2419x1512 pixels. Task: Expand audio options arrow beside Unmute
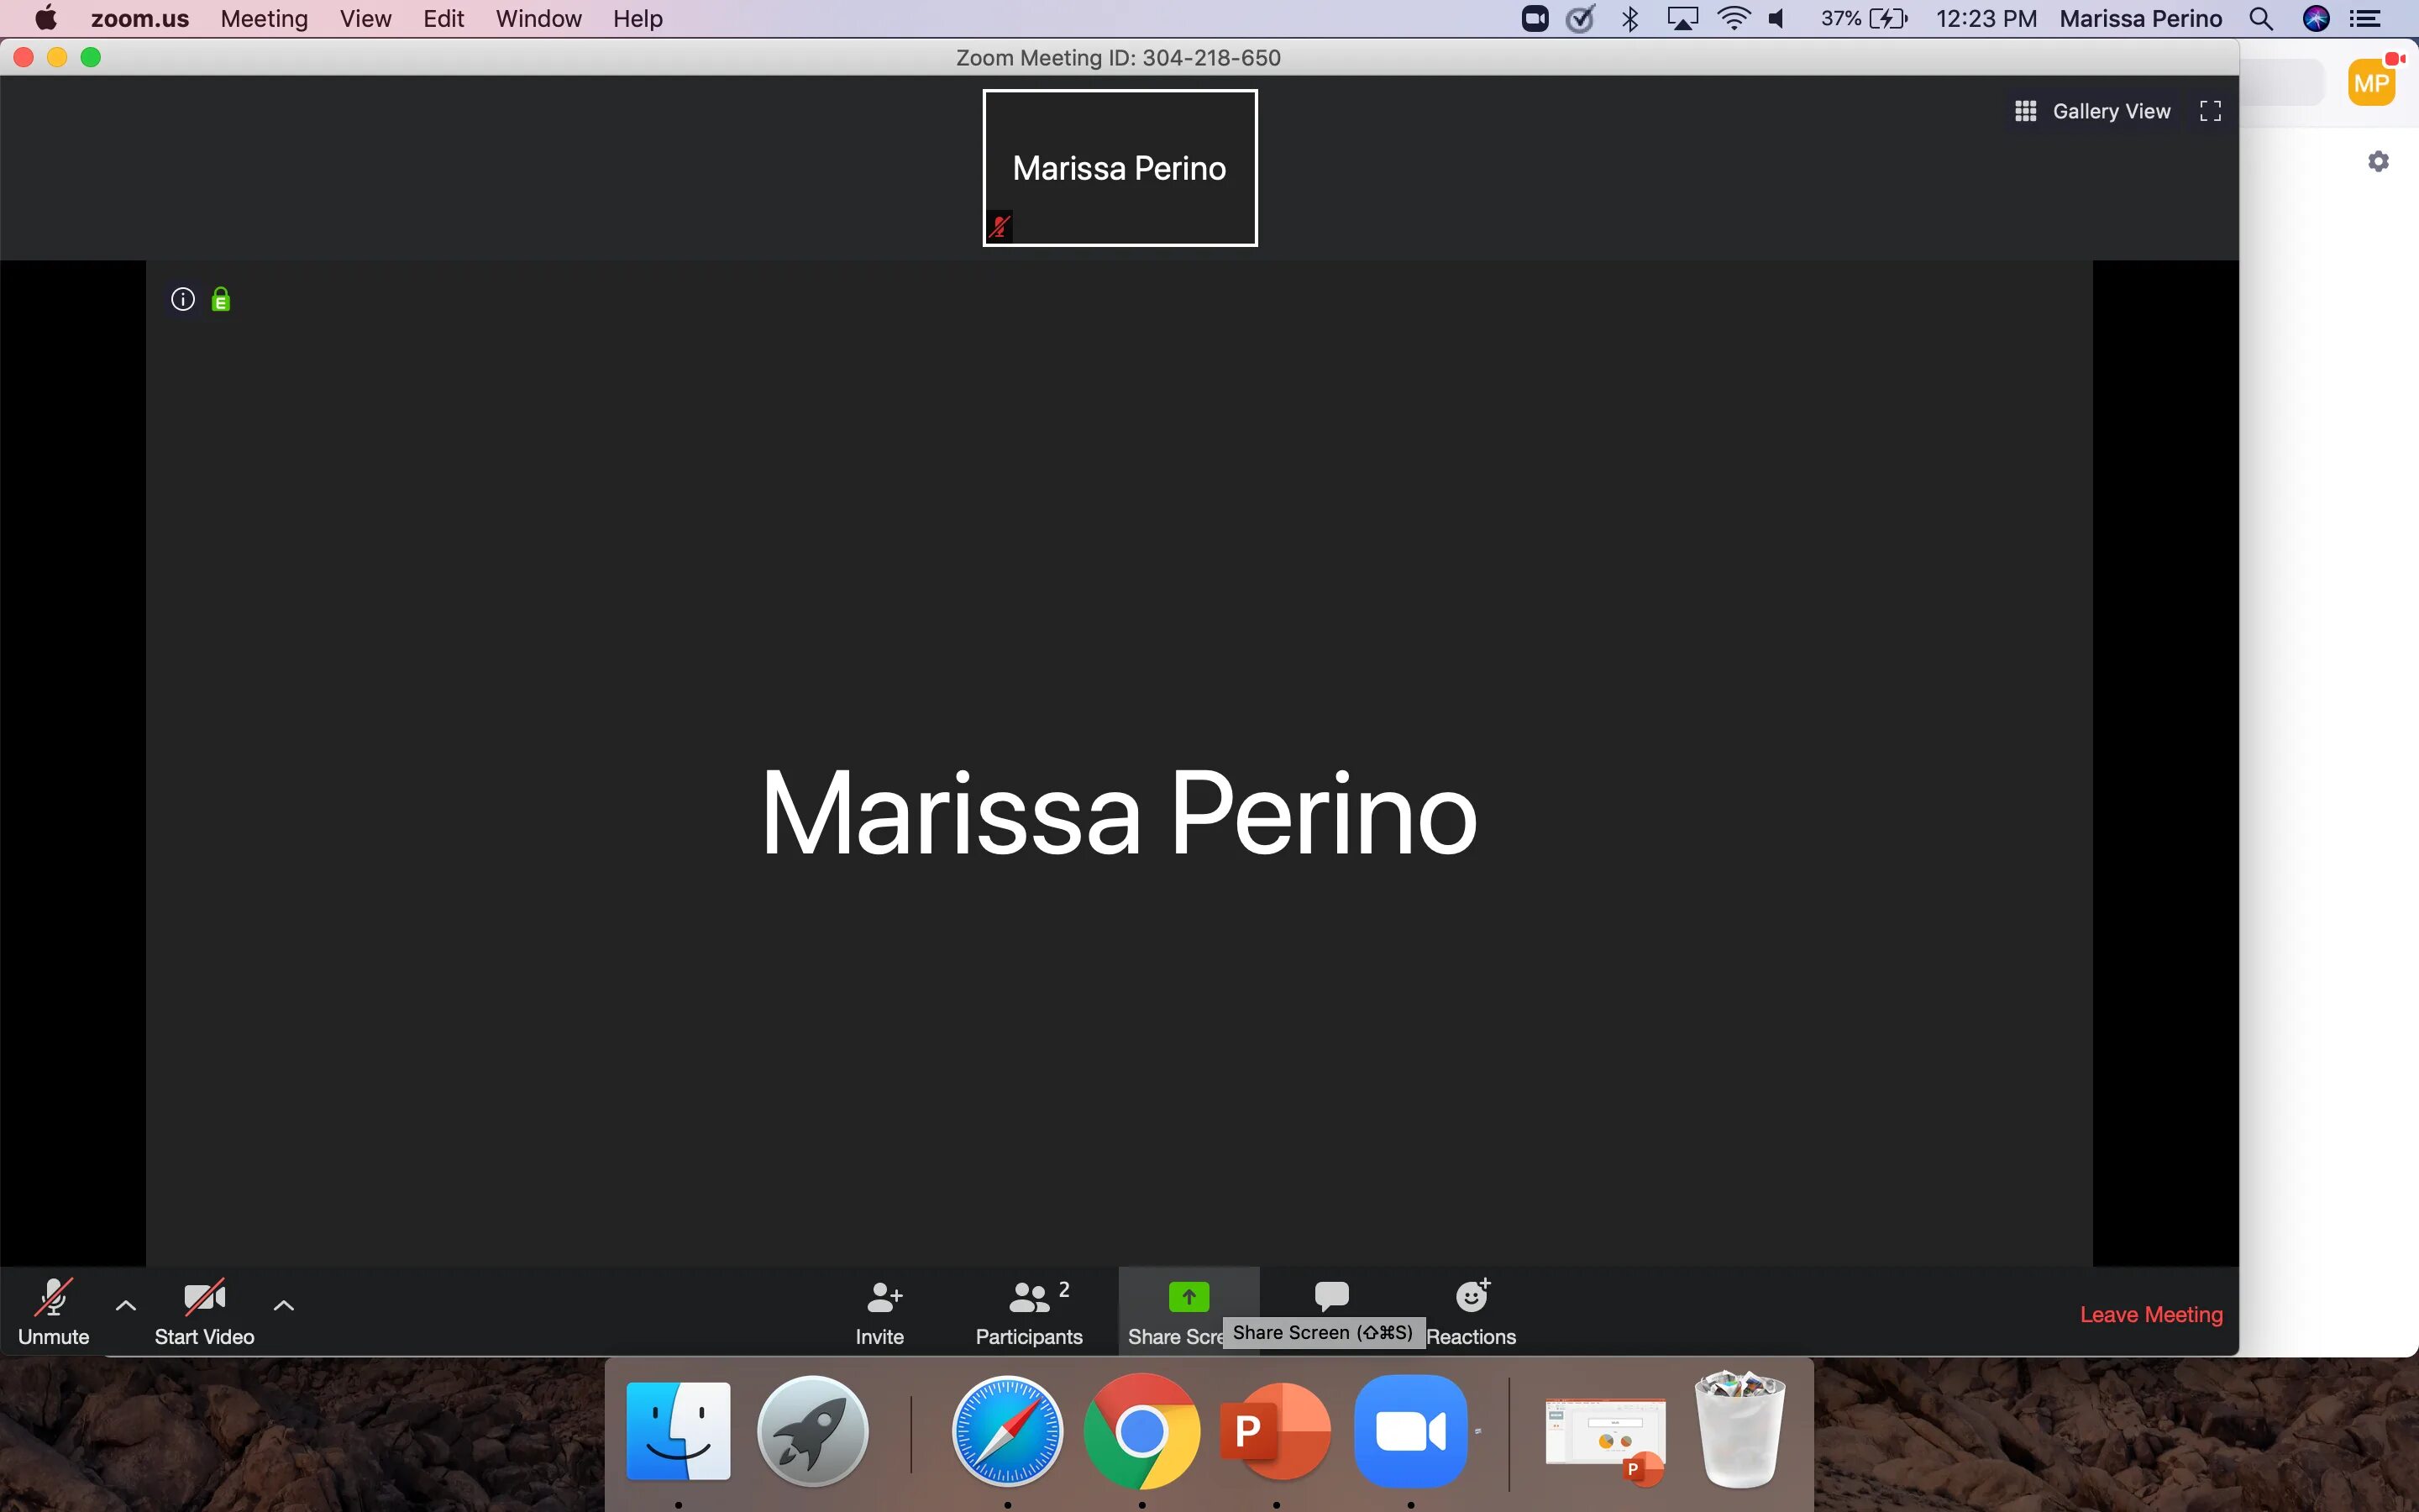pyautogui.click(x=126, y=1305)
